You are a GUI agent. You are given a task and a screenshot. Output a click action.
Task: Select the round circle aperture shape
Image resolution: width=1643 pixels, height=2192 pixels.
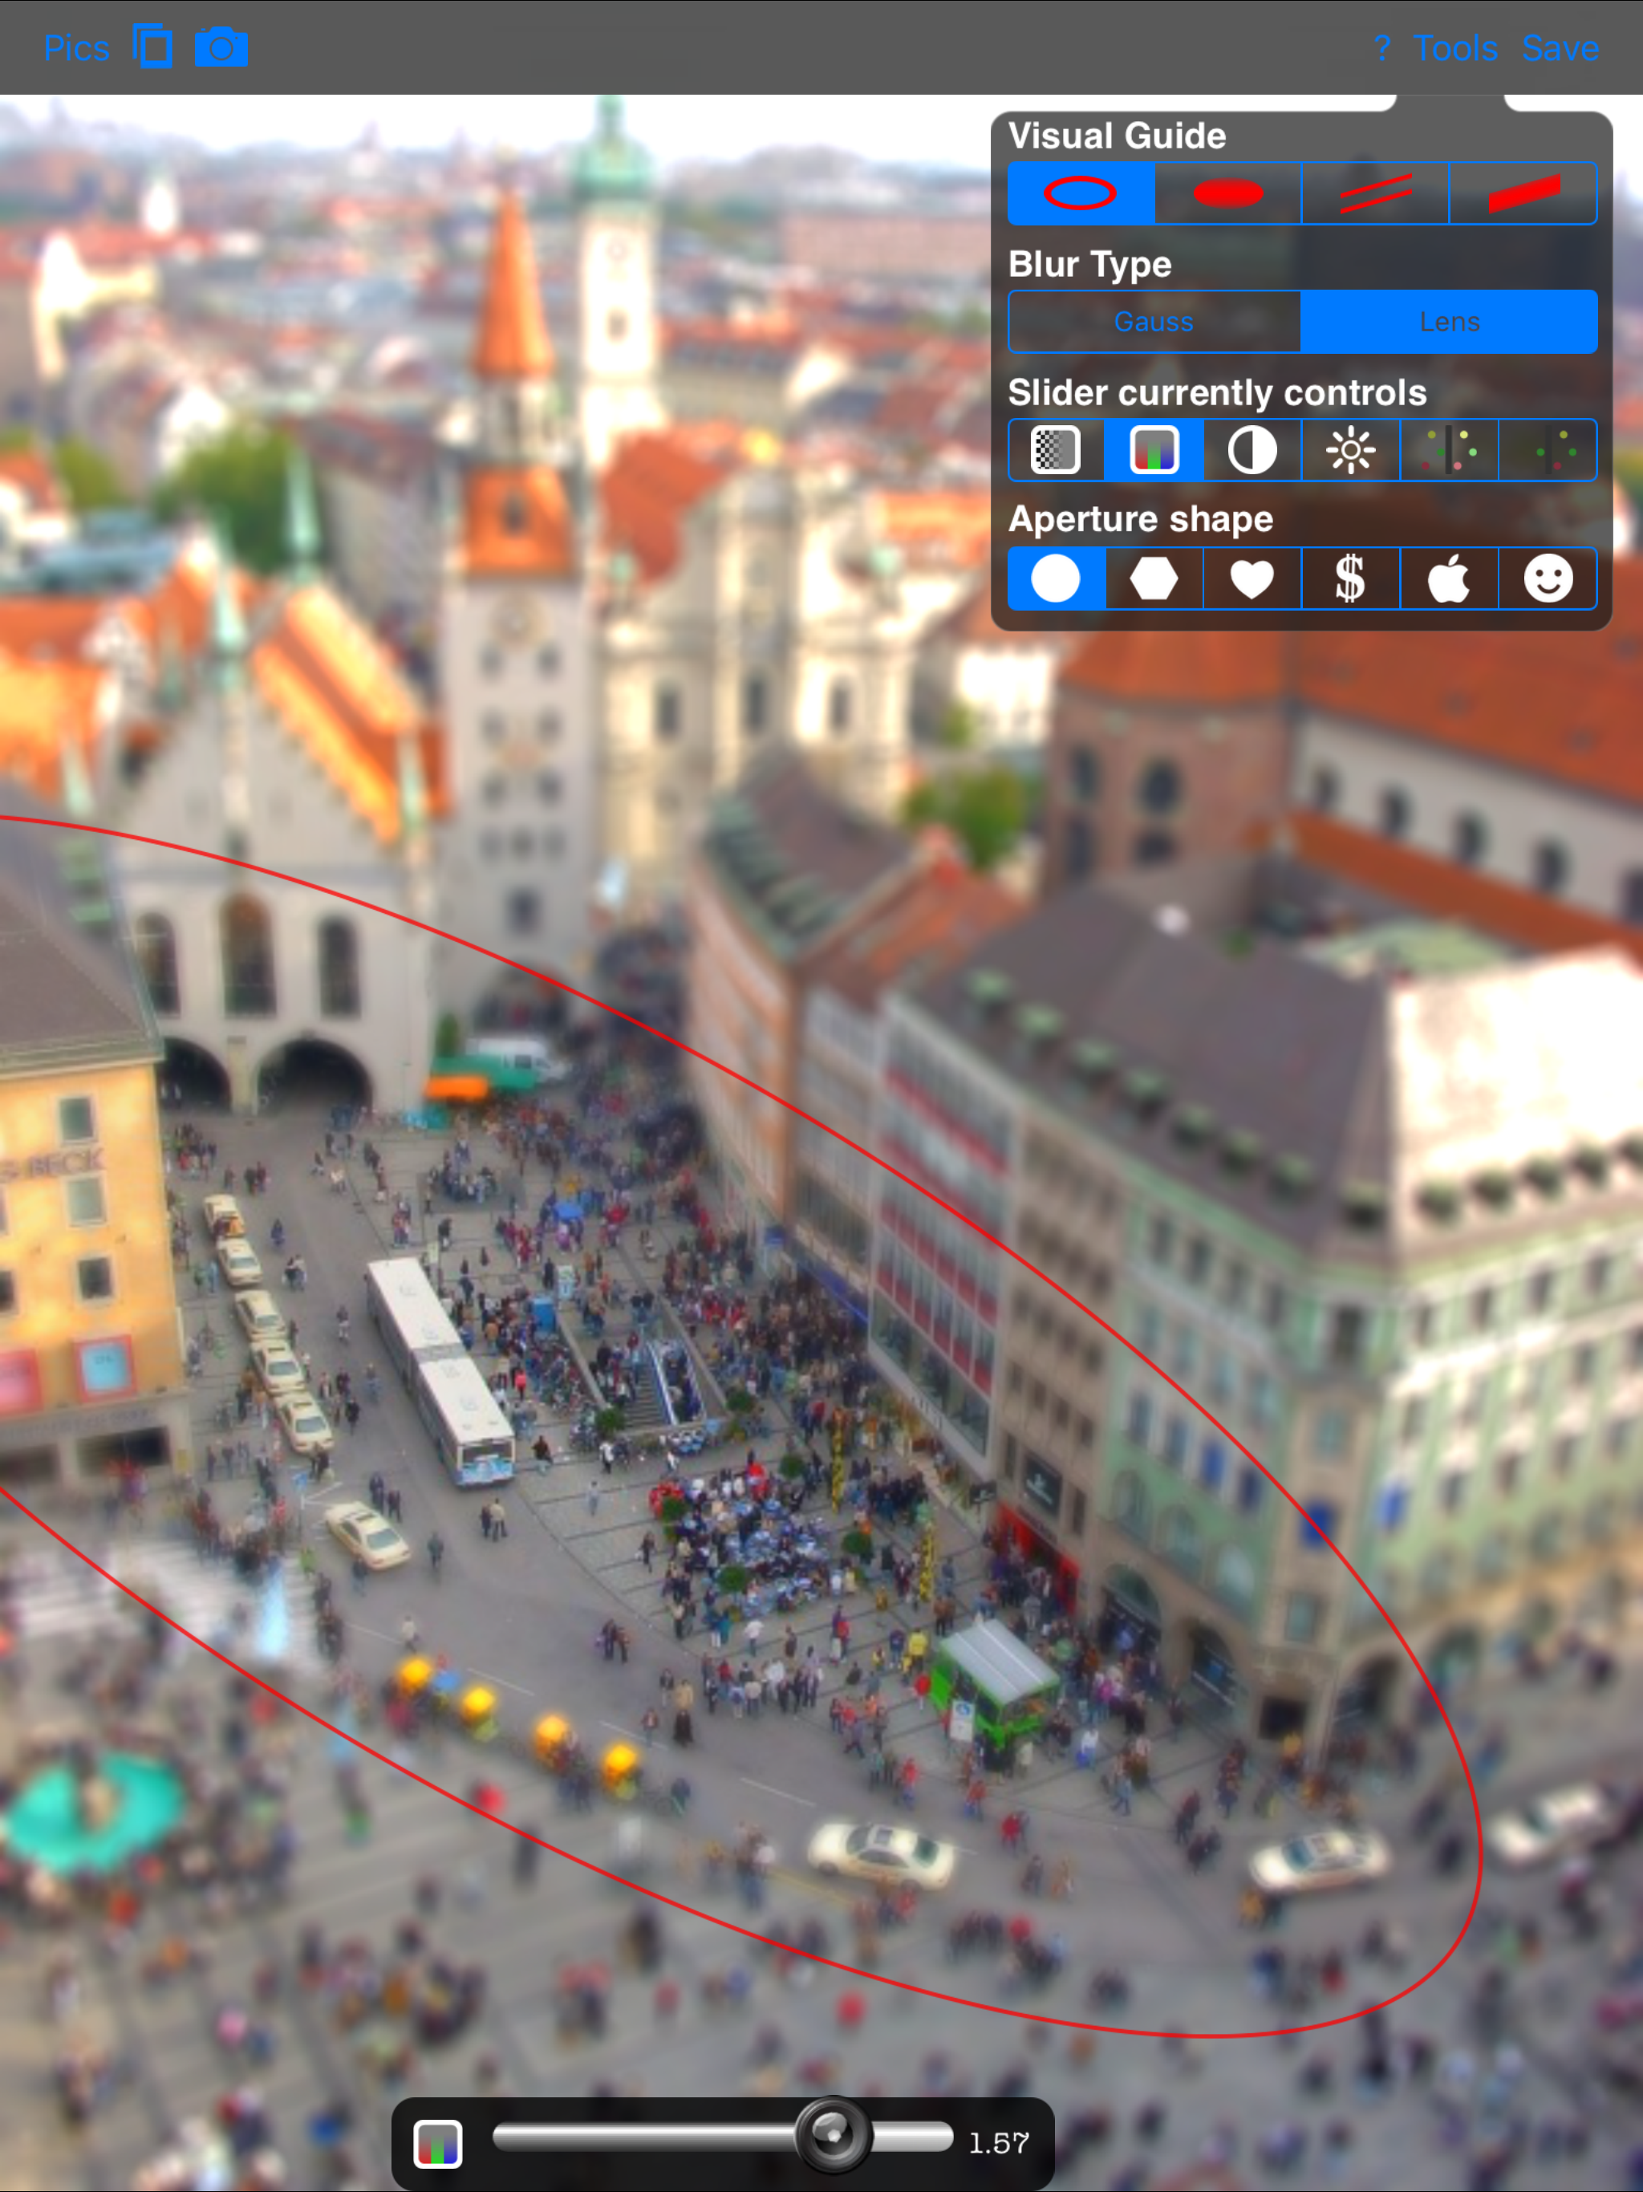tap(1056, 578)
